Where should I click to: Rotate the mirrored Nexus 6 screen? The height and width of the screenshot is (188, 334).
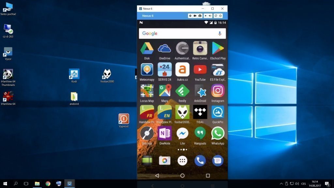tap(216, 16)
